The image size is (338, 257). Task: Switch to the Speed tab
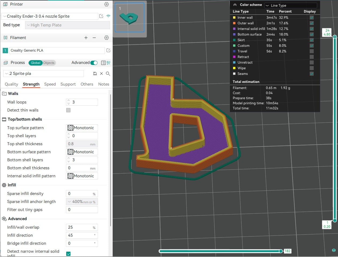(50, 84)
